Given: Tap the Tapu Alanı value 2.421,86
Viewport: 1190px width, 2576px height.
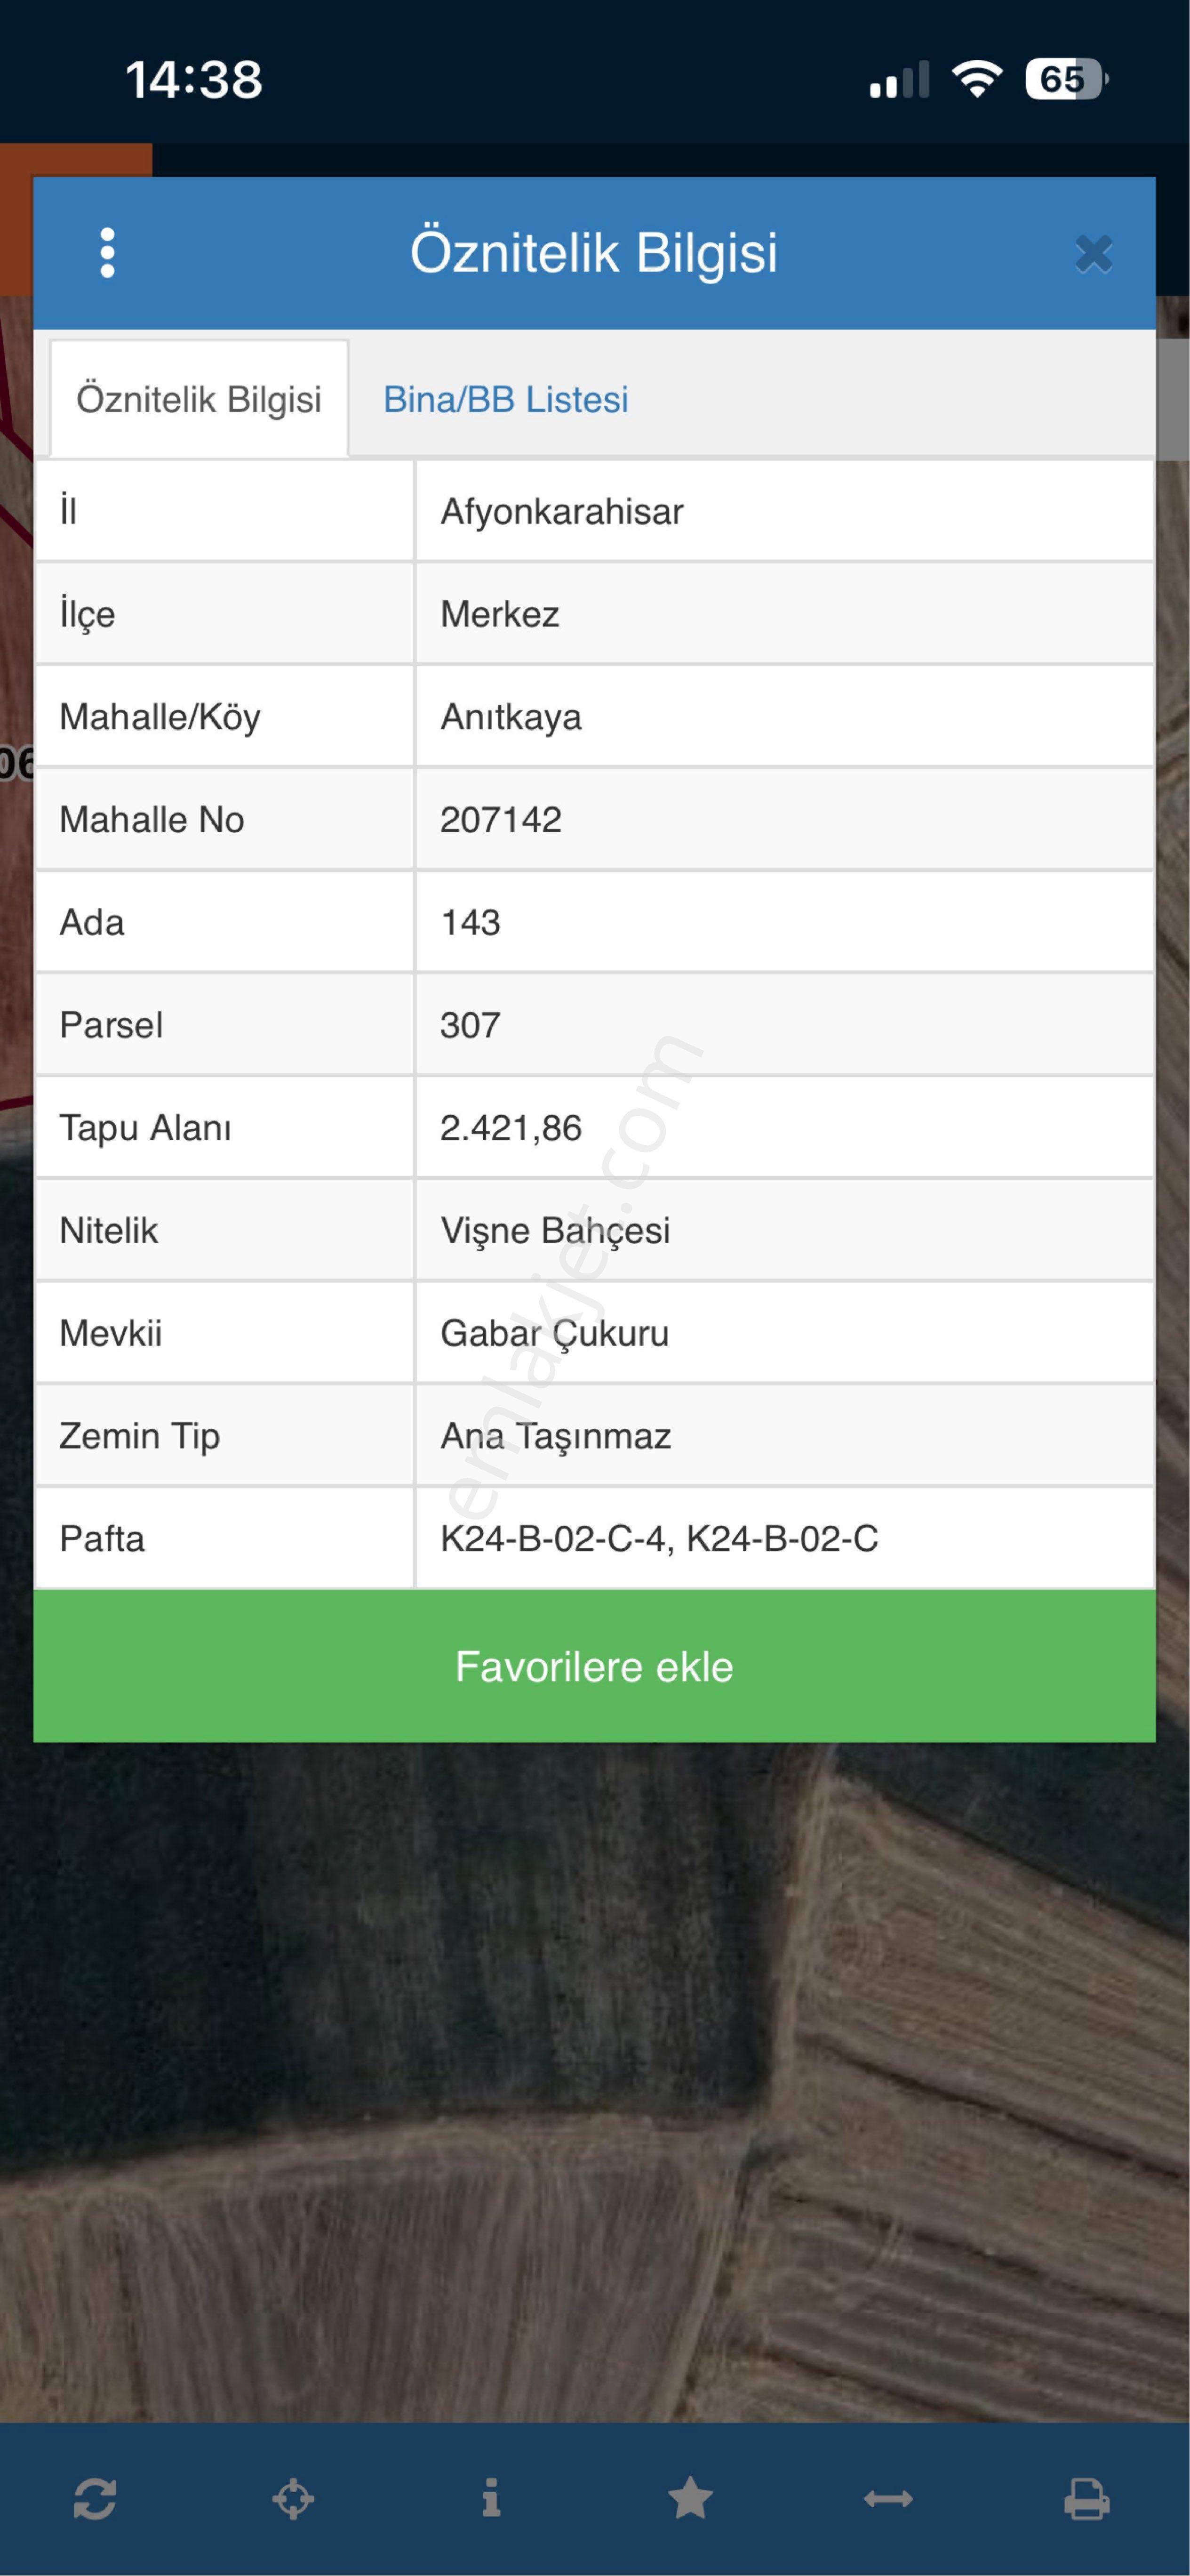Looking at the screenshot, I should [511, 1128].
